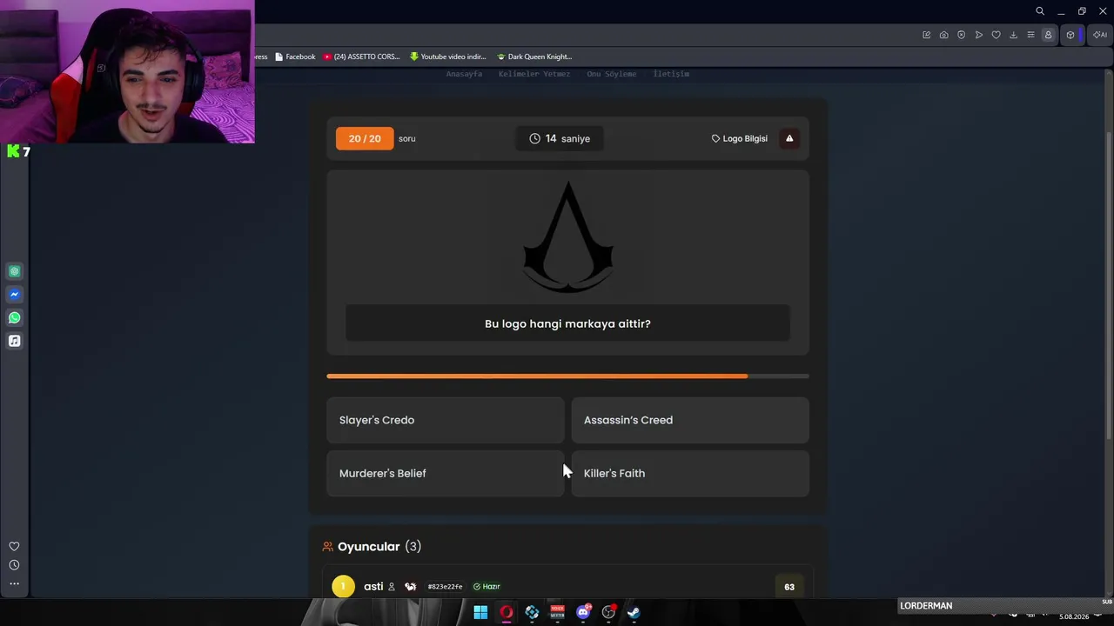
Task: Open the Anasayfa nav link
Action: pos(464,74)
